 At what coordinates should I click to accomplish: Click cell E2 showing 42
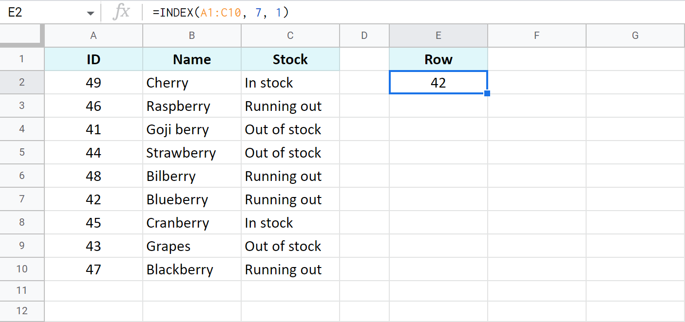438,82
